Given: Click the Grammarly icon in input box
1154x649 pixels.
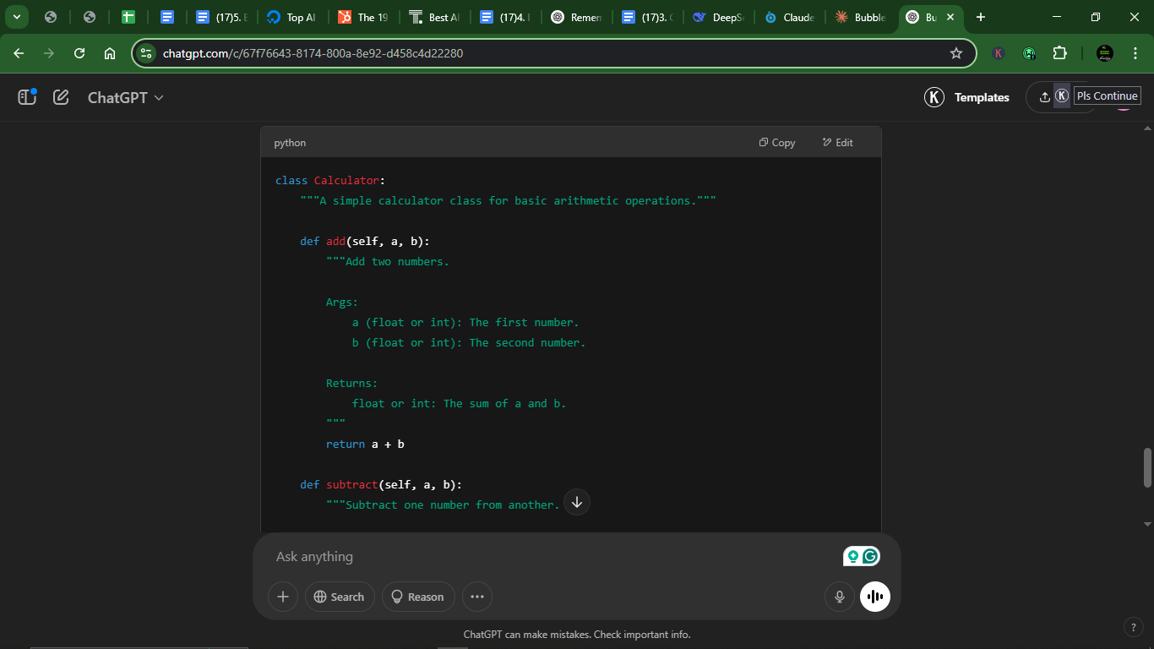Looking at the screenshot, I should (x=871, y=556).
